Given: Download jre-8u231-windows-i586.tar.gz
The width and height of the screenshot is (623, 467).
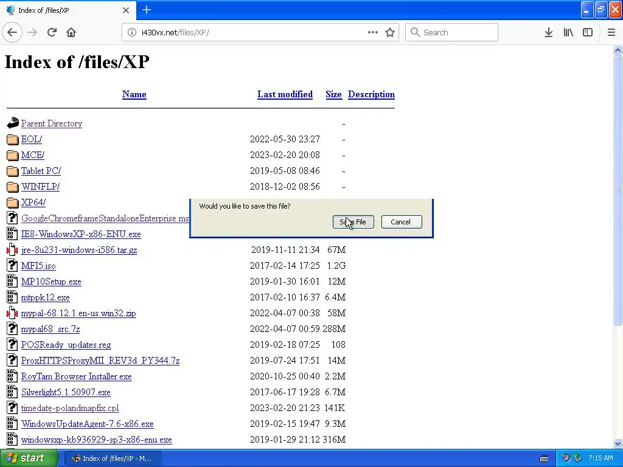Looking at the screenshot, I should click(x=79, y=250).
